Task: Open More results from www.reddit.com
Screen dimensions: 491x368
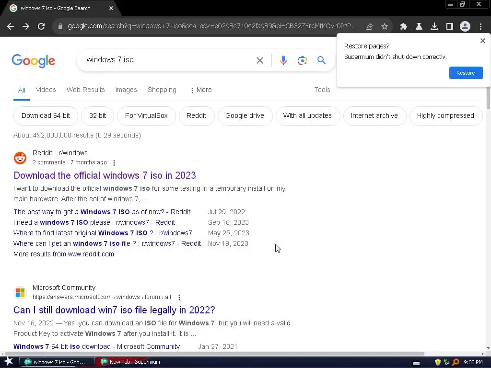Action: coord(64,254)
